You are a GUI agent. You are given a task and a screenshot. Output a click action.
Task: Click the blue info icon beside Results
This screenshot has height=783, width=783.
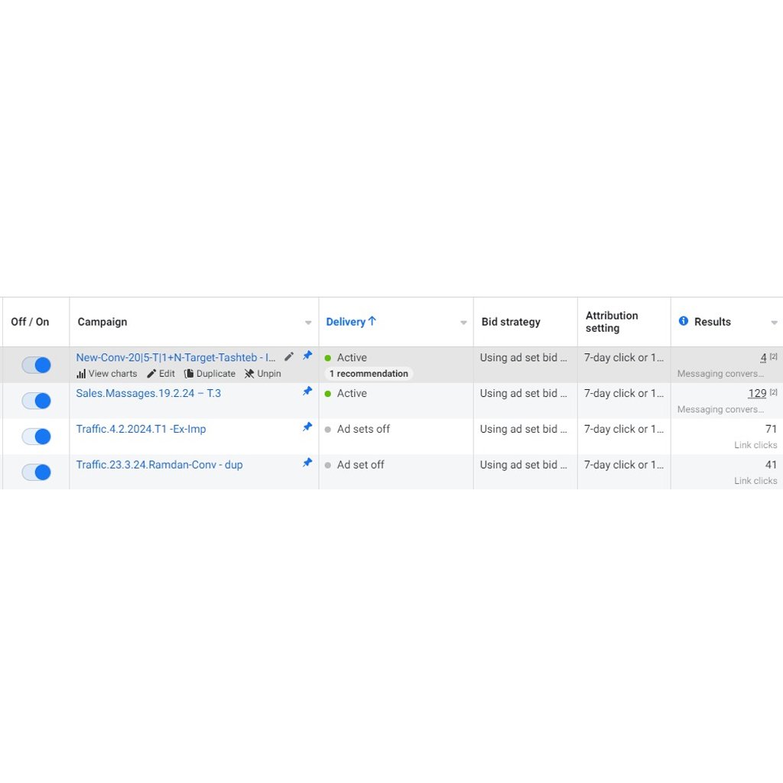point(683,321)
